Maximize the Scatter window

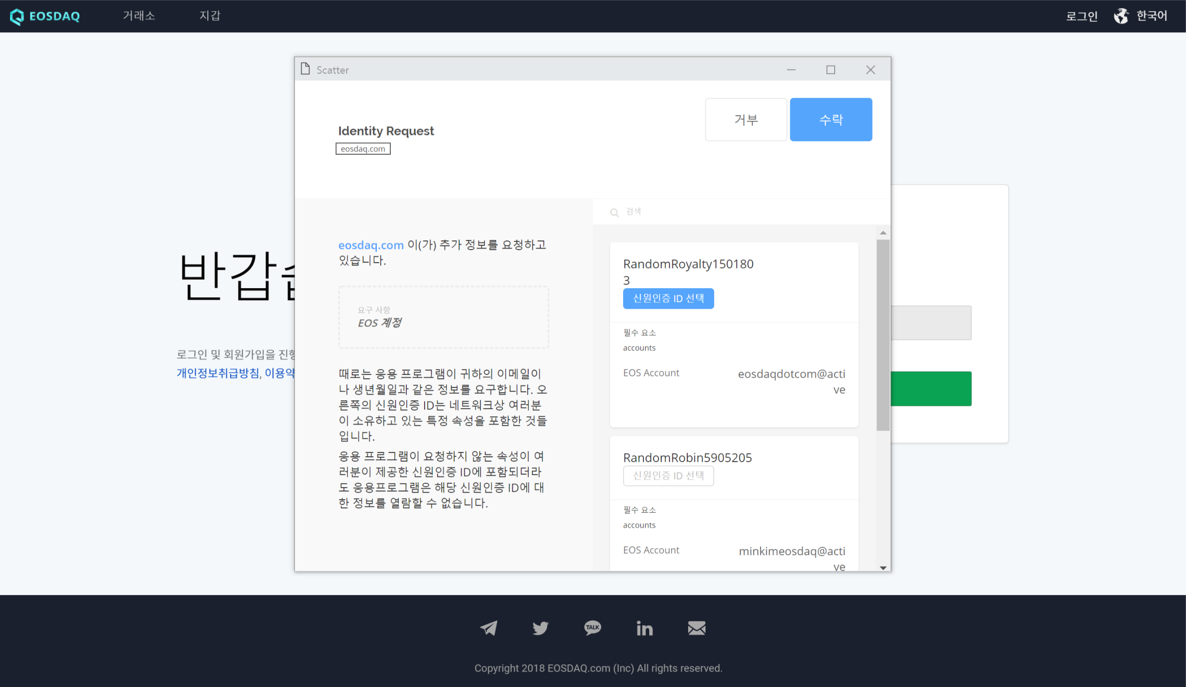tap(831, 70)
